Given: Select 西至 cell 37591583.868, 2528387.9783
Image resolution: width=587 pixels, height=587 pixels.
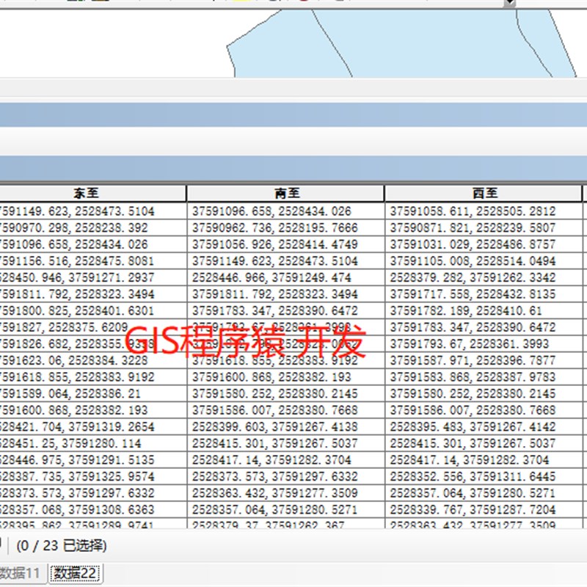Looking at the screenshot, I should (484, 377).
